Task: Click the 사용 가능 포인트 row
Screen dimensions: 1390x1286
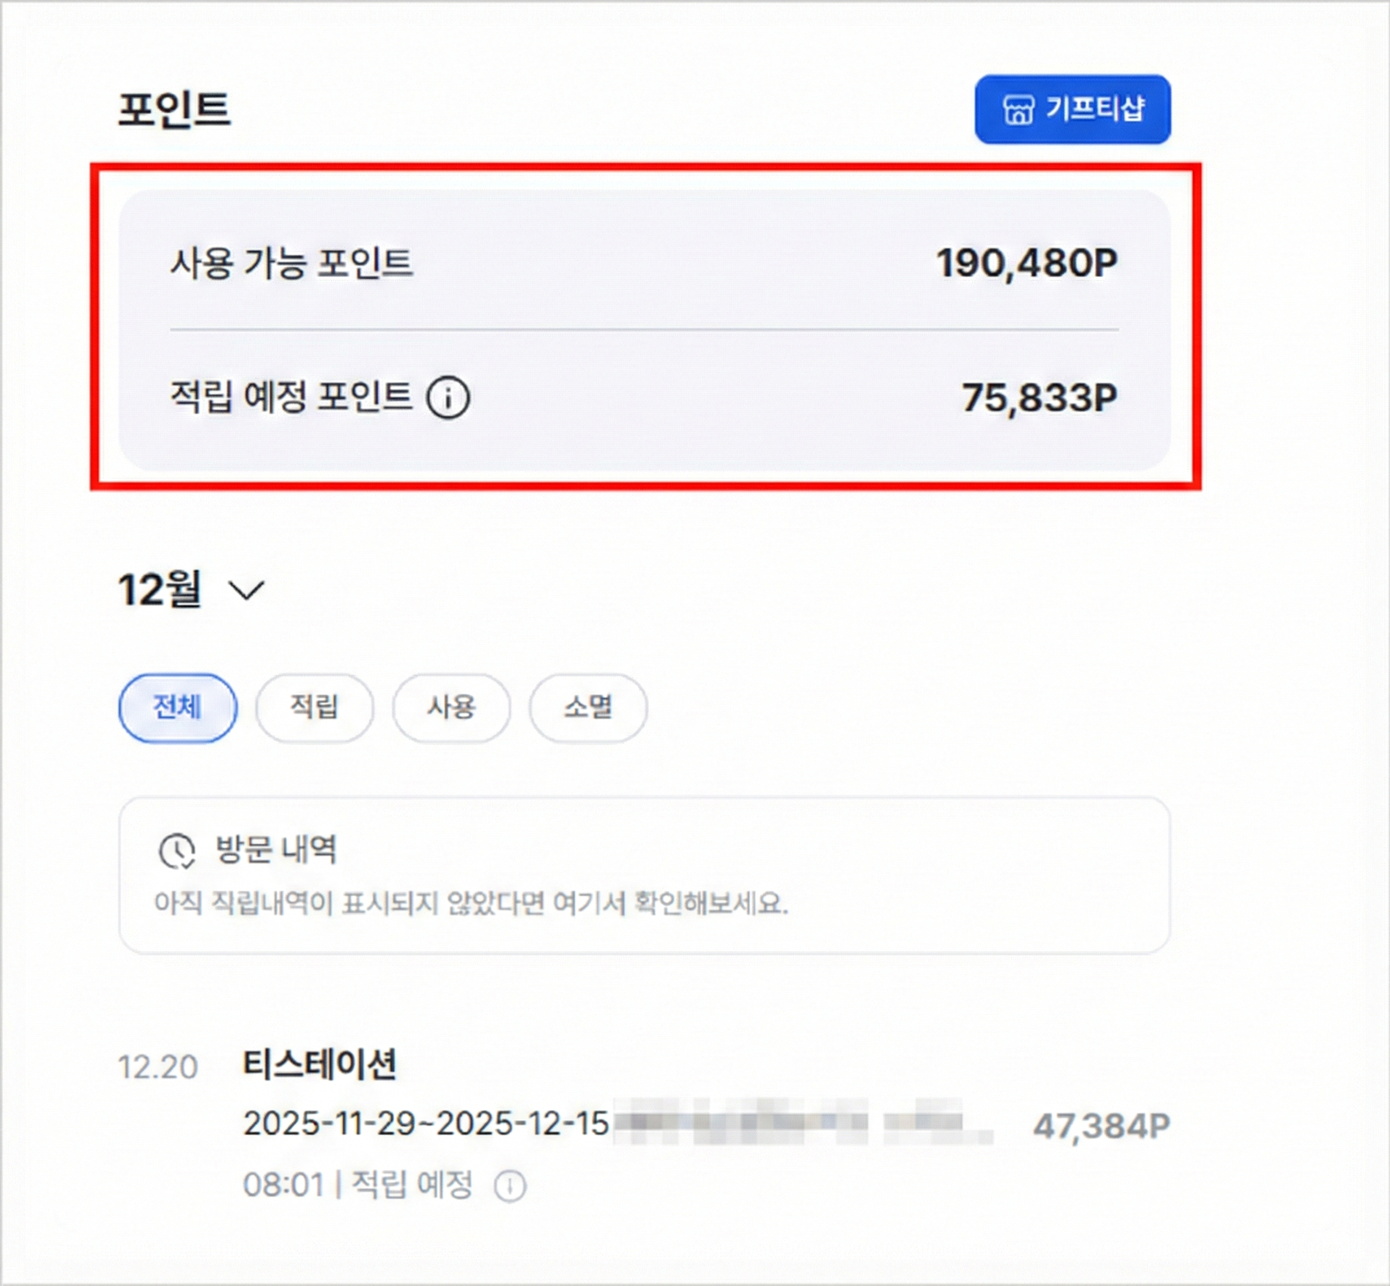Action: tap(644, 264)
